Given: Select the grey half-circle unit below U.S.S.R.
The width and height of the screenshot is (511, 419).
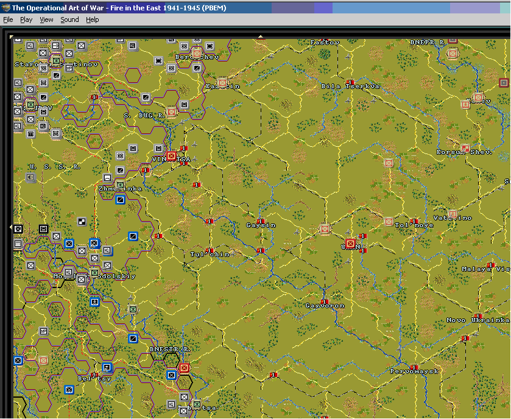Looking at the screenshot, I should pyautogui.click(x=30, y=177).
